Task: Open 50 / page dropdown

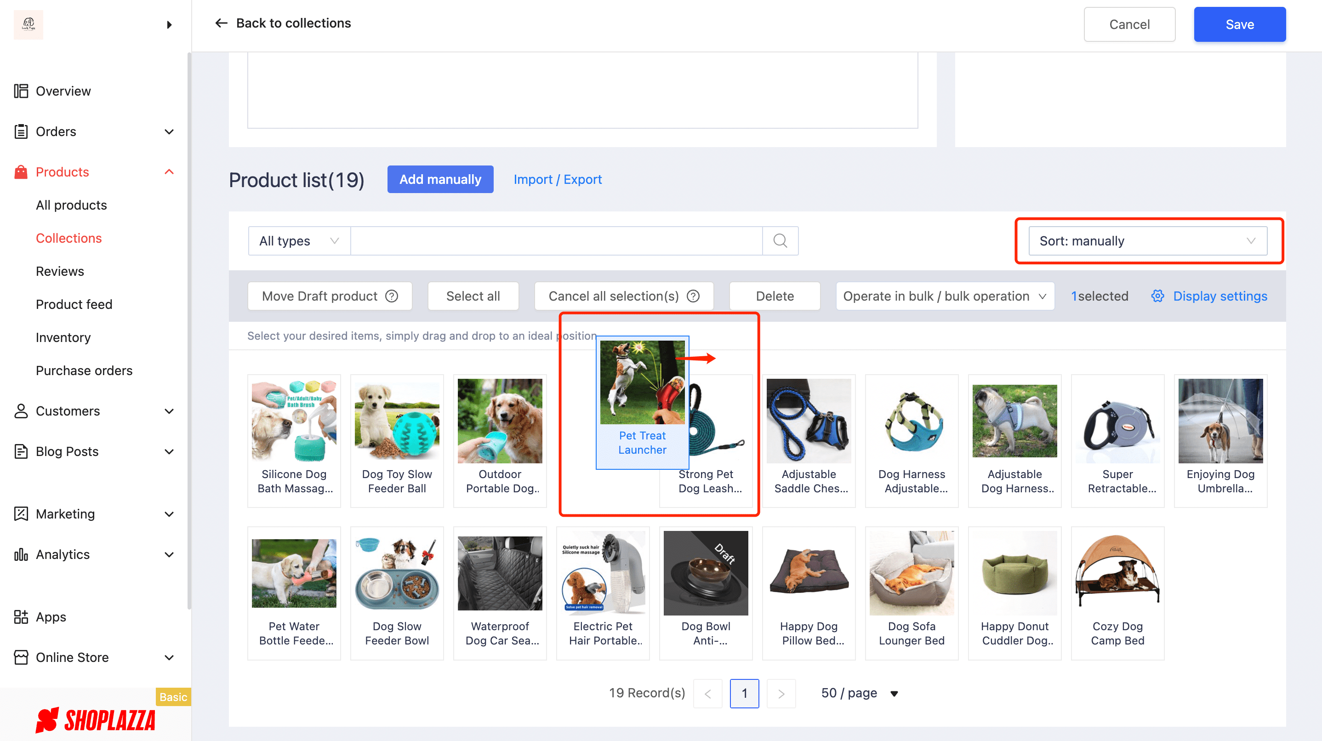Action: [x=860, y=693]
